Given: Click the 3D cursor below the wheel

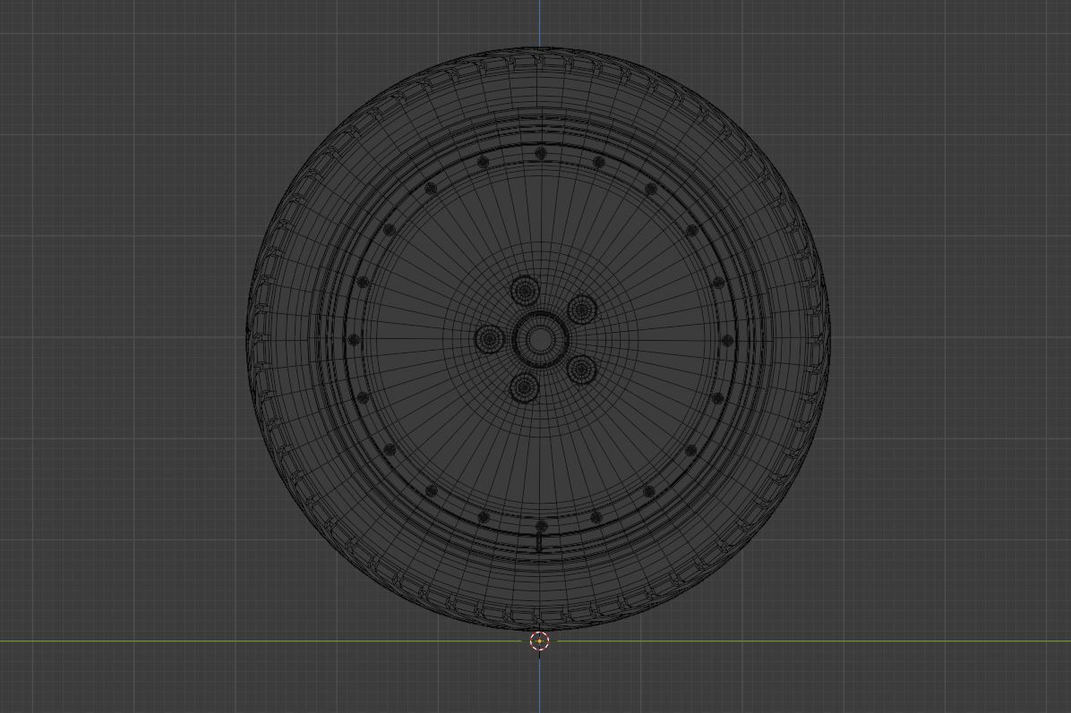Looking at the screenshot, I should pos(540,641).
